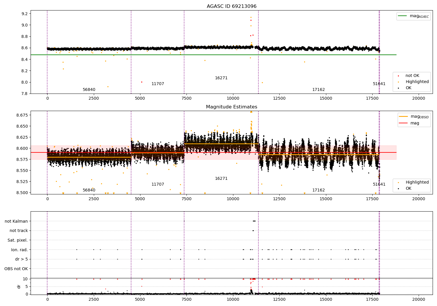Viewport: 437px width, 306px height.
Task: Click the 'not Kalman' row label
Action: [x=16, y=221]
